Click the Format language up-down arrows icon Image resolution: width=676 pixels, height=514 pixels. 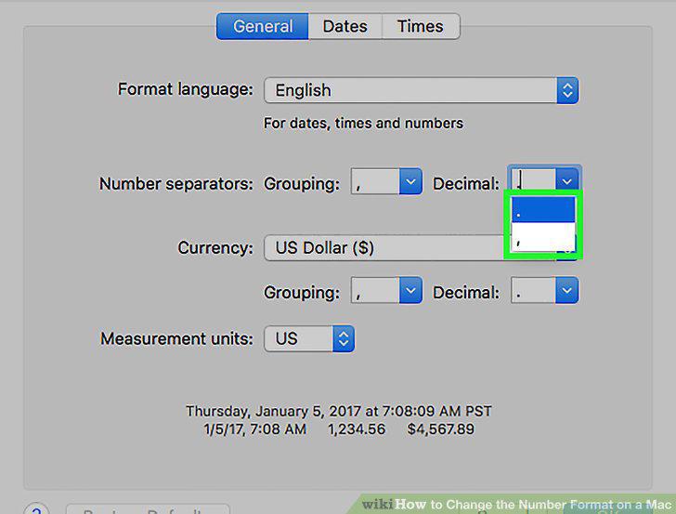567,90
